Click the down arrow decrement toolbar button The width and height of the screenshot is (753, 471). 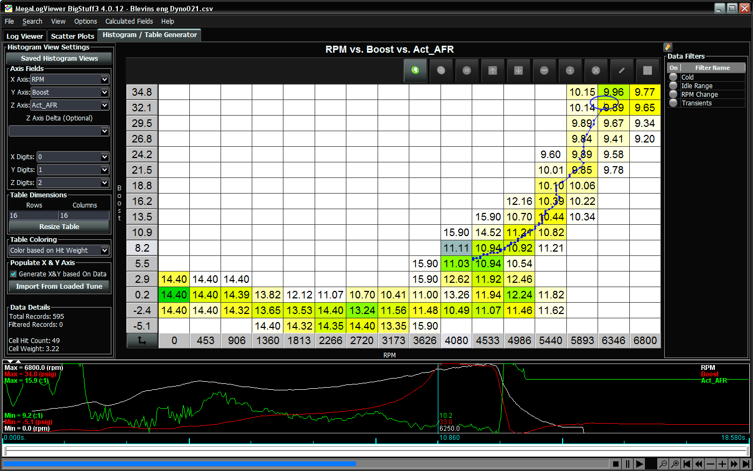tap(518, 70)
